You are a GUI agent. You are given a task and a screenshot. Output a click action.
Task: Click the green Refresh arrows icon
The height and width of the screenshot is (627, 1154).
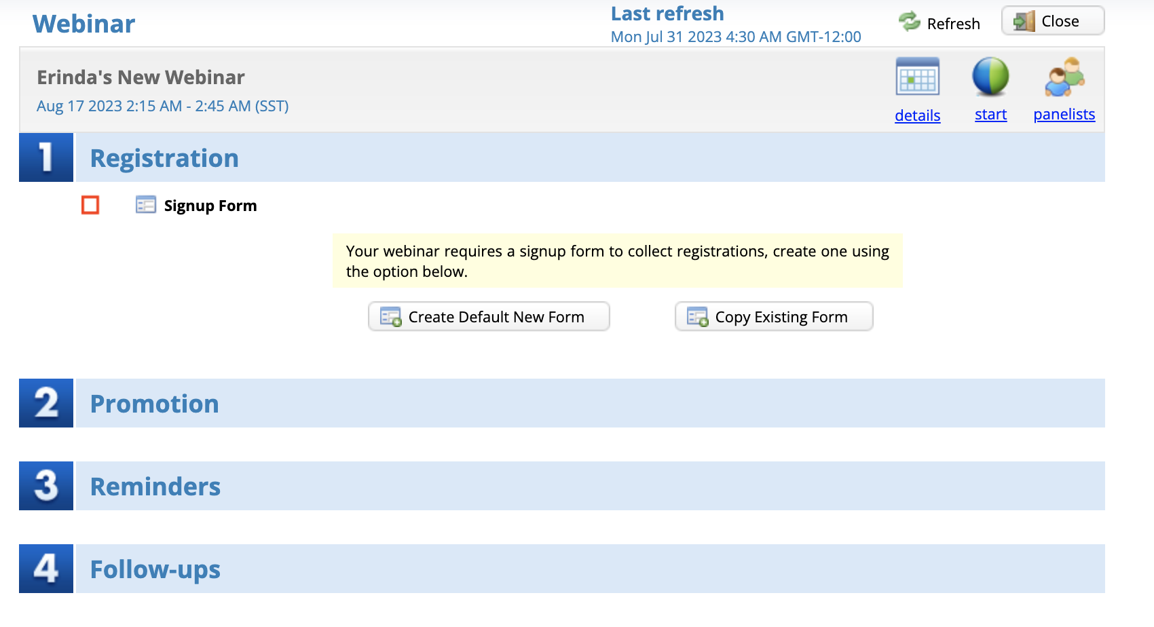coord(909,22)
